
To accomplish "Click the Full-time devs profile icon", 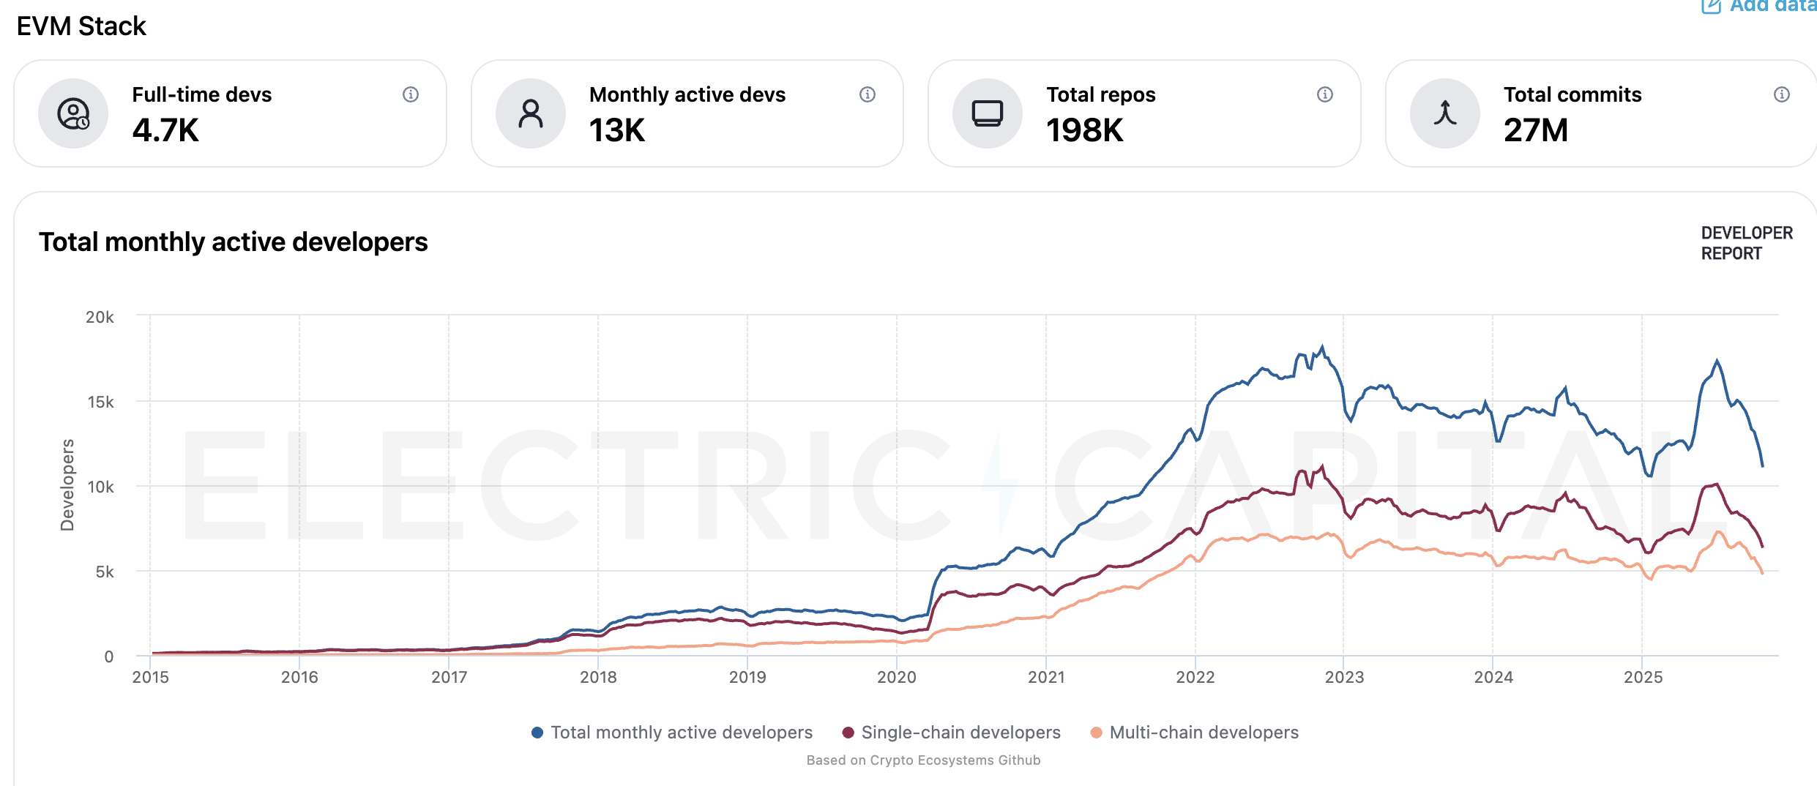I will pos(72,113).
